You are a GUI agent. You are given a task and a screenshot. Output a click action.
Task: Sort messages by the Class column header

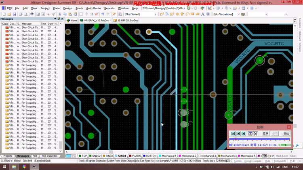5,24
